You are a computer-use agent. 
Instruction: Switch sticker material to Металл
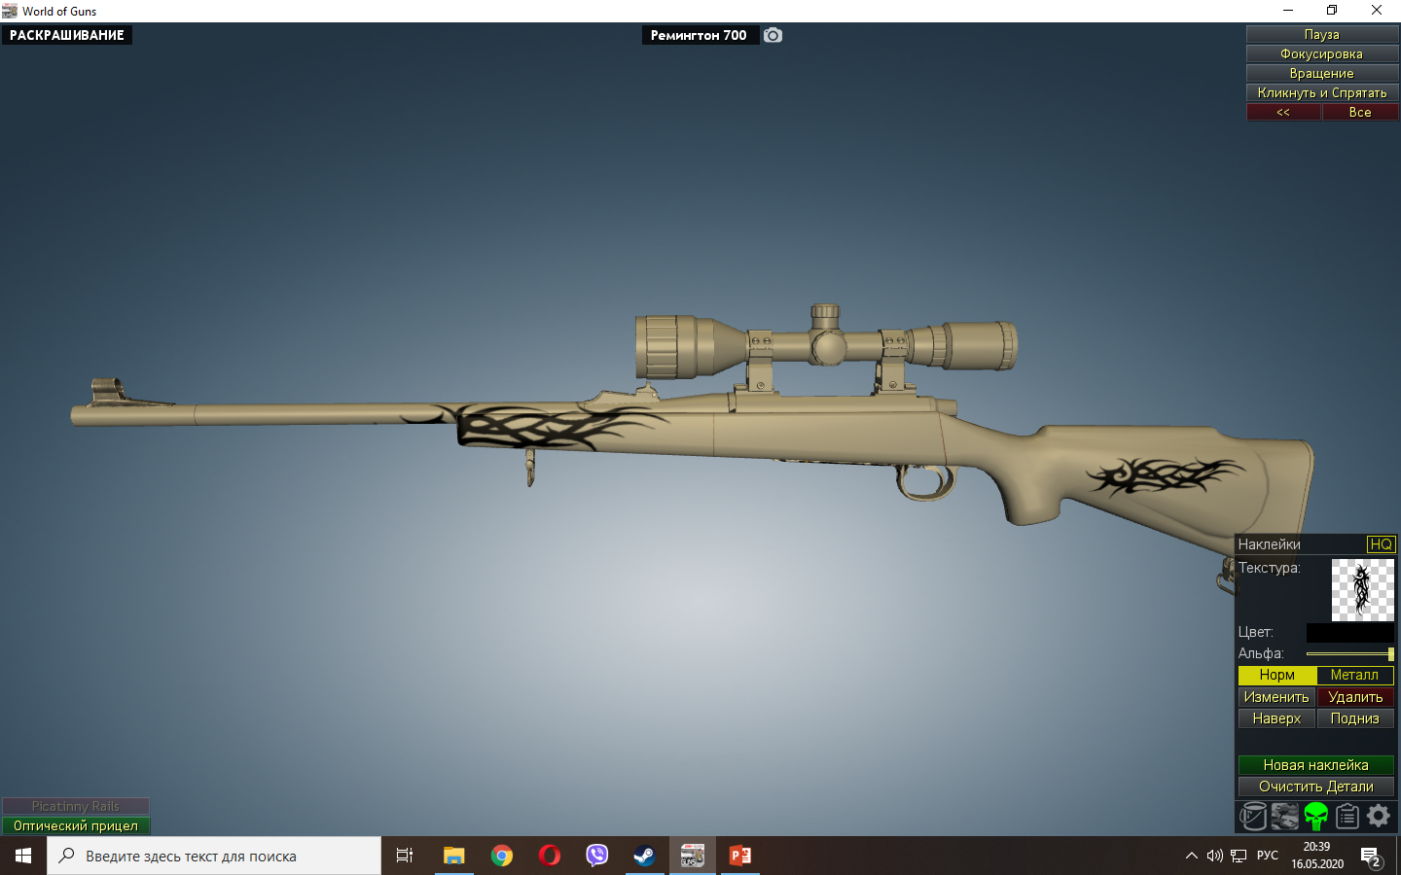point(1354,675)
